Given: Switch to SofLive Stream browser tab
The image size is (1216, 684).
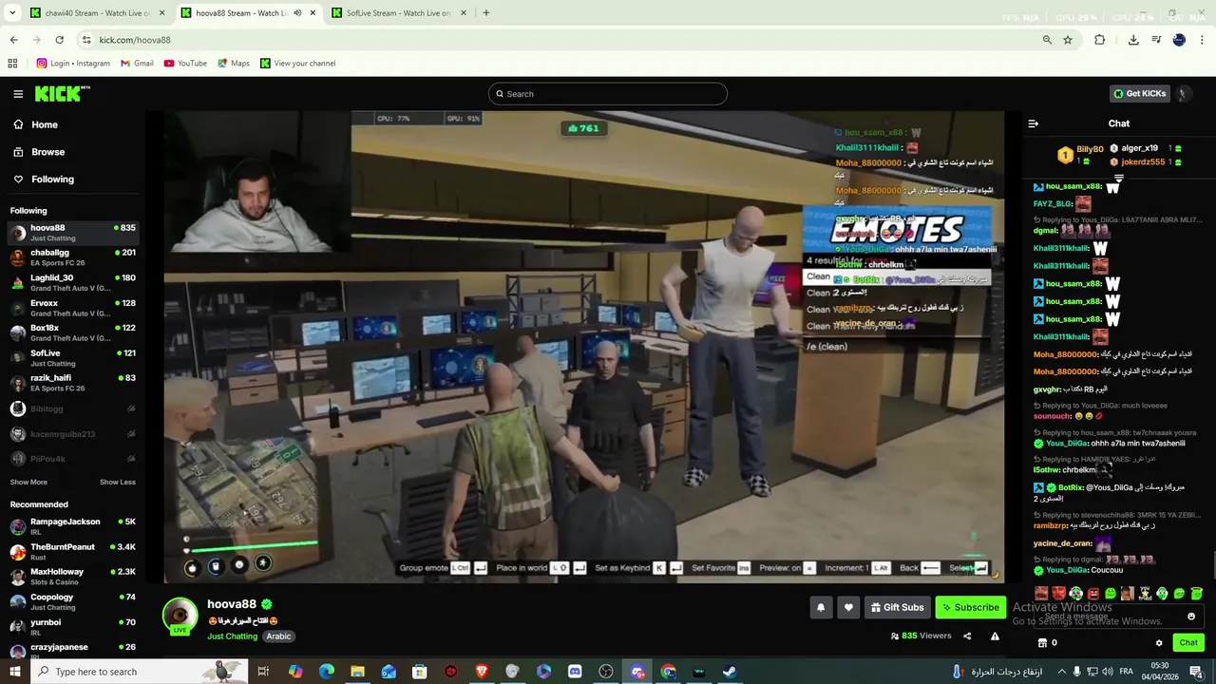Looking at the screenshot, I should point(397,13).
